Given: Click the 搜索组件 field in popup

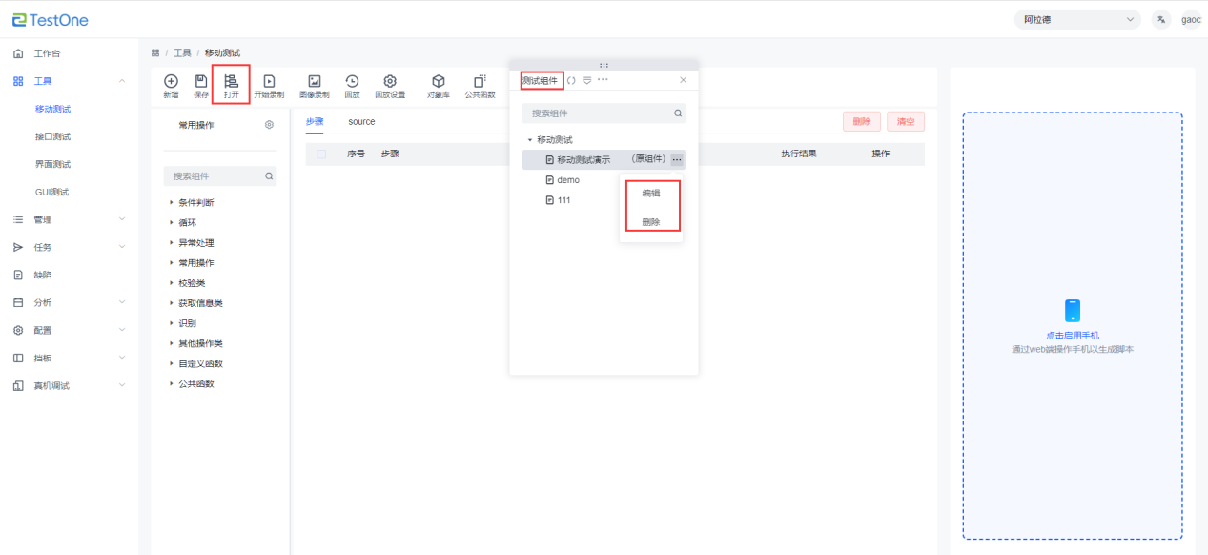Looking at the screenshot, I should [596, 113].
